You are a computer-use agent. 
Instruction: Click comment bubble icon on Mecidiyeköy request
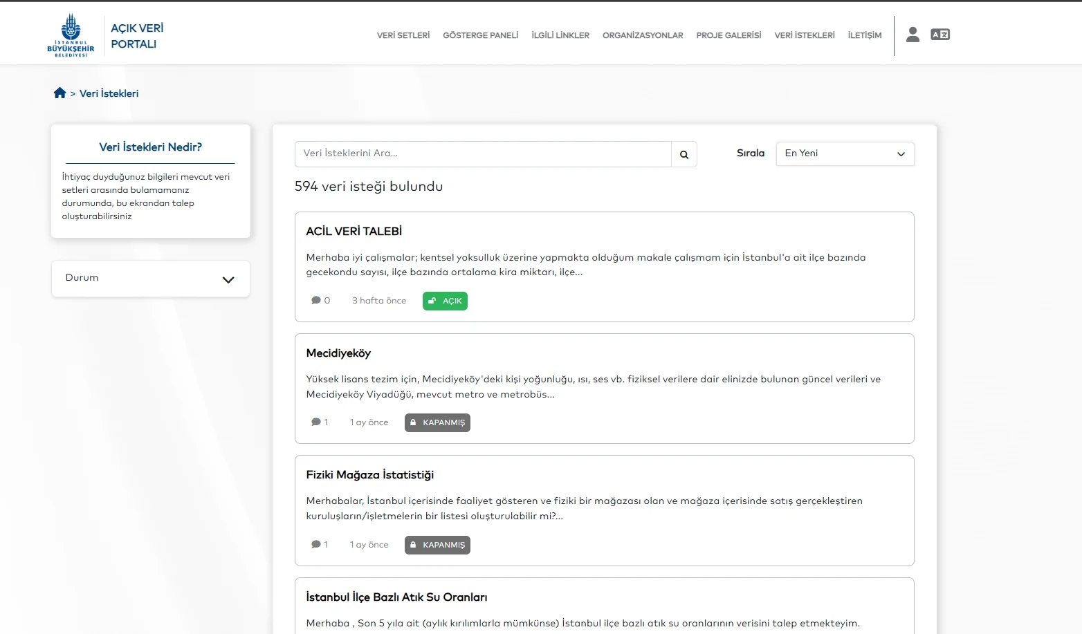point(316,422)
